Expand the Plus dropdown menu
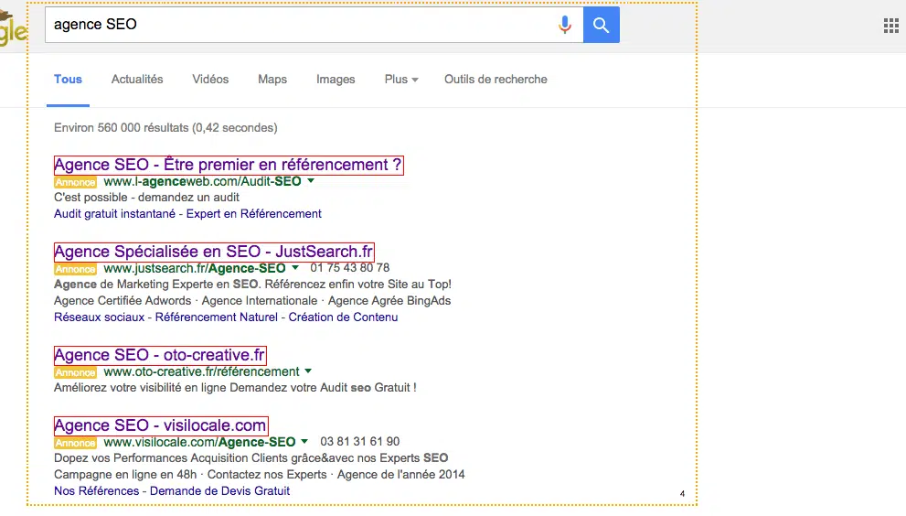The height and width of the screenshot is (516, 906). click(401, 80)
